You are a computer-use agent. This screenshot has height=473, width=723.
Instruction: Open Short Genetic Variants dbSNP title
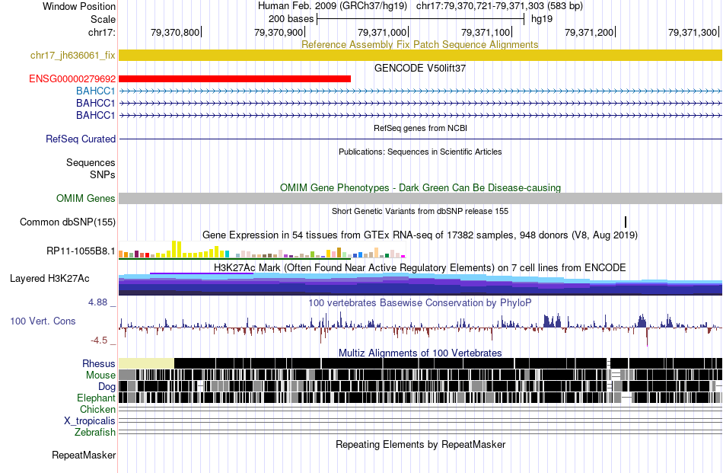coord(420,211)
